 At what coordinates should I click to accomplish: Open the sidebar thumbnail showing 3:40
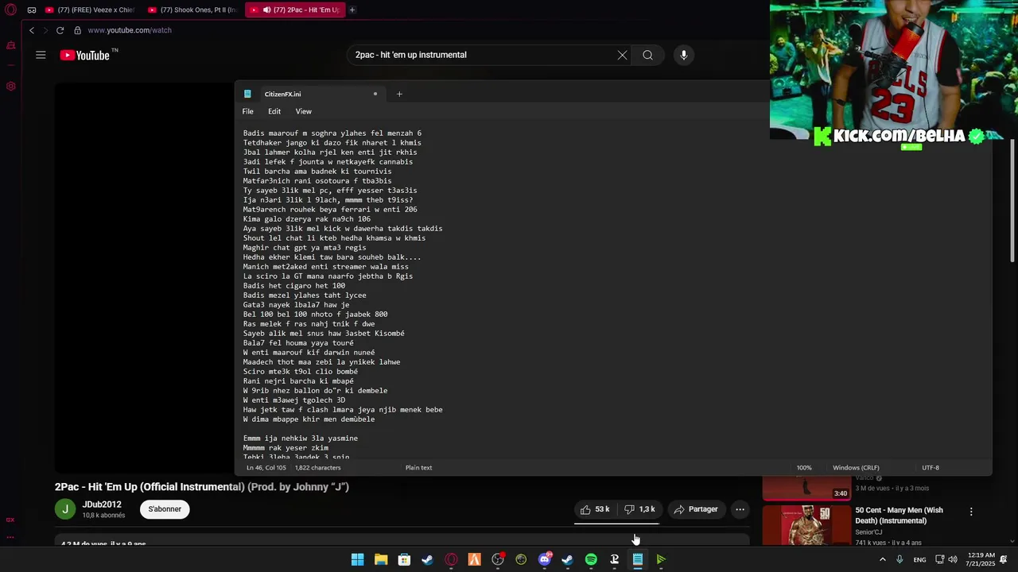point(806,487)
